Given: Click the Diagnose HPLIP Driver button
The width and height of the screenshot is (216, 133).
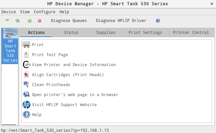Looking at the screenshot, I should click(121, 21).
